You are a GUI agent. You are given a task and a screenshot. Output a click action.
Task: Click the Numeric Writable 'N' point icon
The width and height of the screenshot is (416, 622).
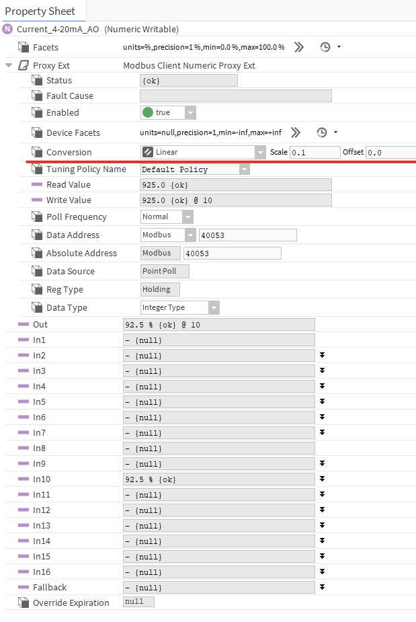pos(8,29)
